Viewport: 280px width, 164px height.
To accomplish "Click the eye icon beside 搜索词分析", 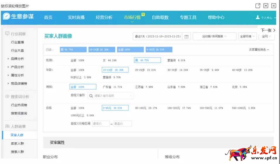I will [7, 97].
